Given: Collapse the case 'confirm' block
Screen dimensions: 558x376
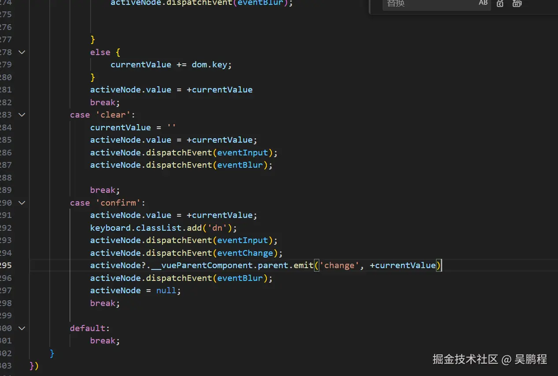Looking at the screenshot, I should [x=21, y=203].
